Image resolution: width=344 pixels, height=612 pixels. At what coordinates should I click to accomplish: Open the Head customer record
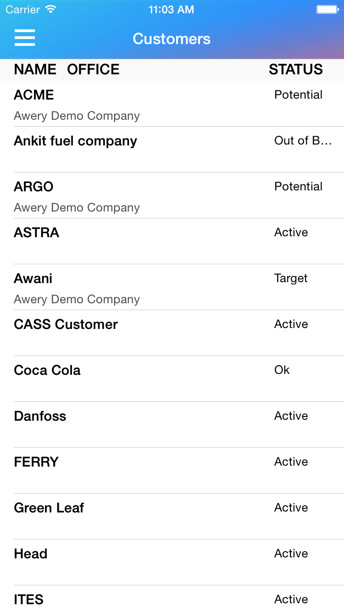pyautogui.click(x=172, y=562)
